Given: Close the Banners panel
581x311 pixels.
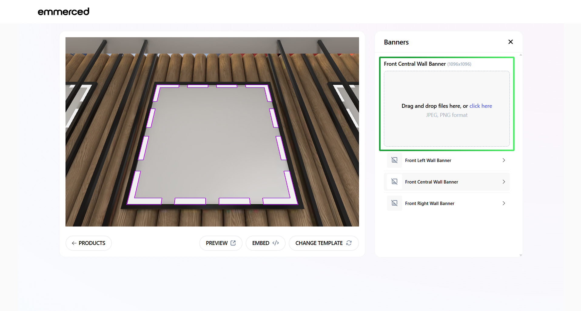Looking at the screenshot, I should point(510,42).
